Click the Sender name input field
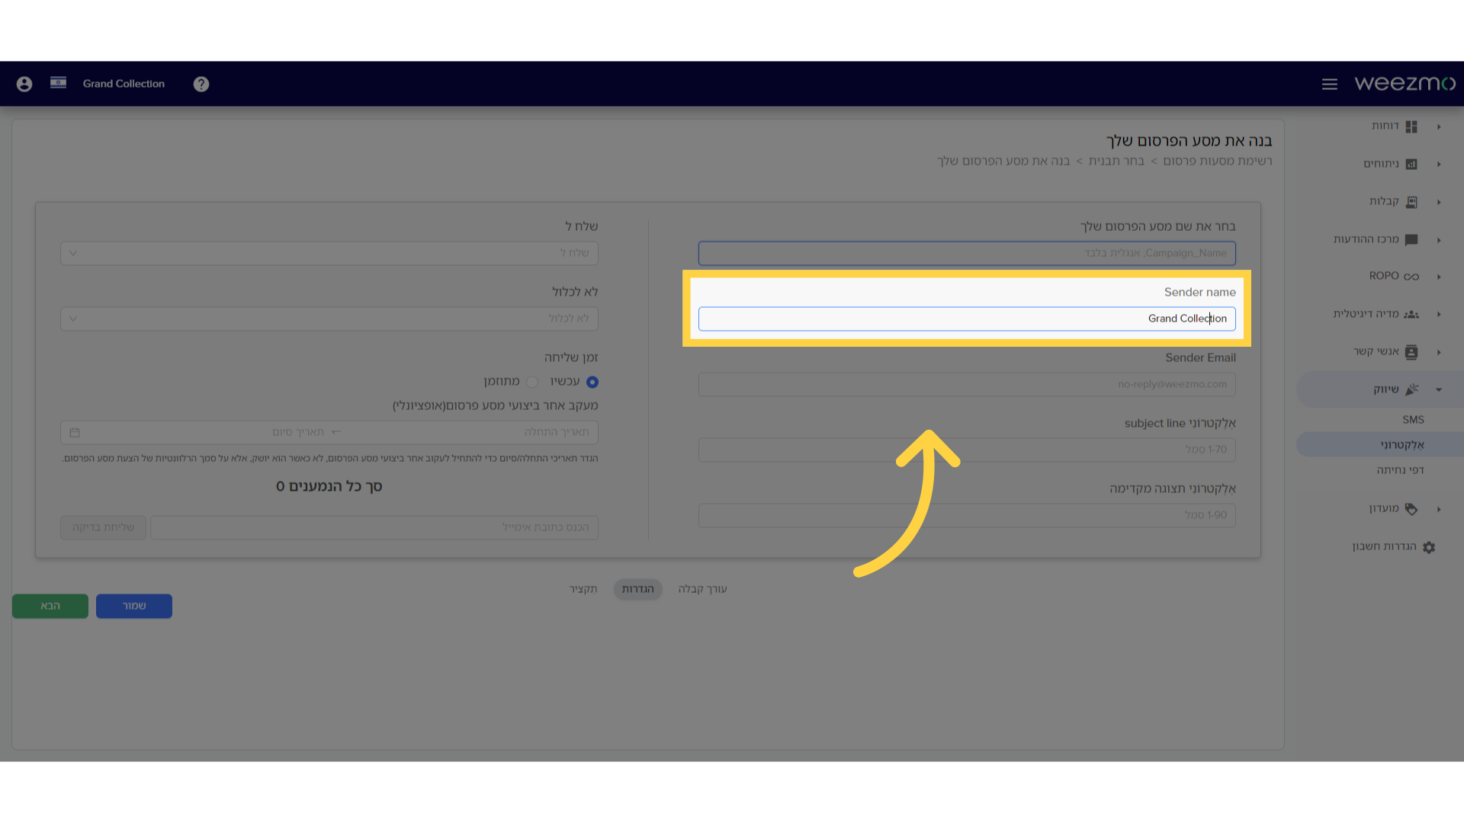This screenshot has width=1464, height=823. pyautogui.click(x=967, y=319)
